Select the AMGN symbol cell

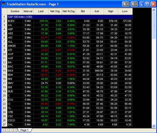click(15, 46)
